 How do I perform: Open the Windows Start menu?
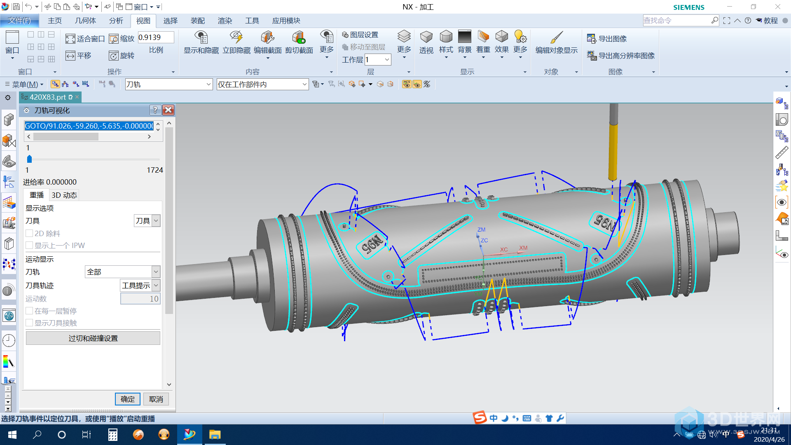coord(12,435)
